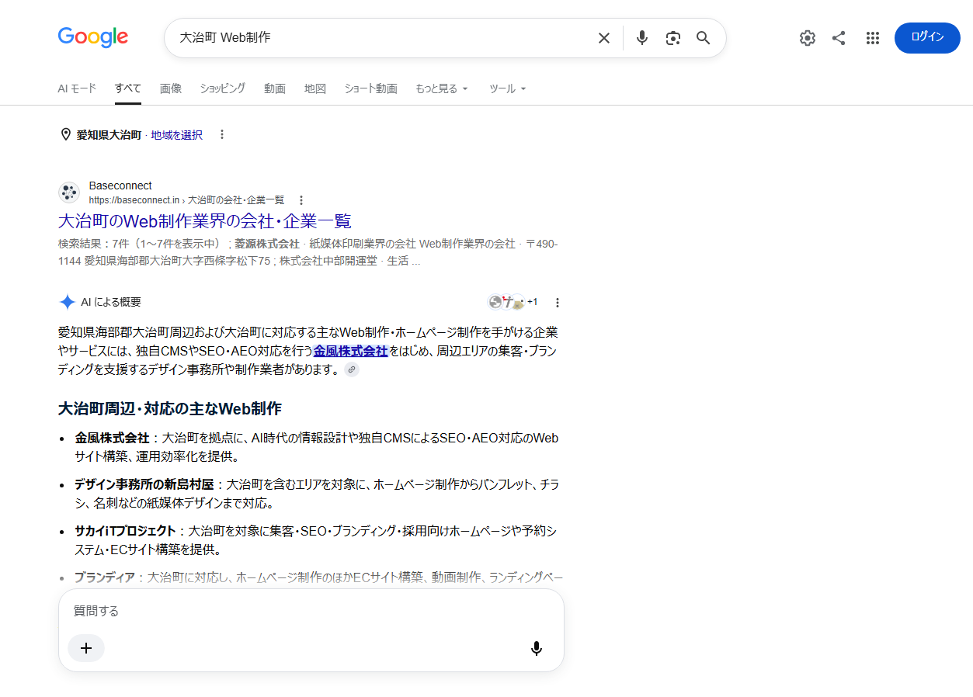Expand the もっと見る dropdown
This screenshot has height=697, width=973.
click(442, 88)
